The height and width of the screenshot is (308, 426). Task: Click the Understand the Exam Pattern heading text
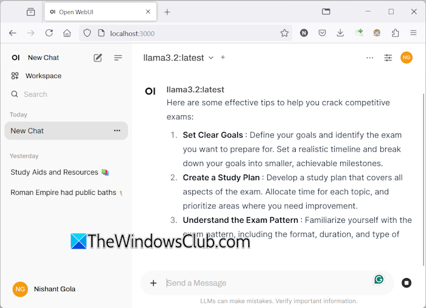240,220
